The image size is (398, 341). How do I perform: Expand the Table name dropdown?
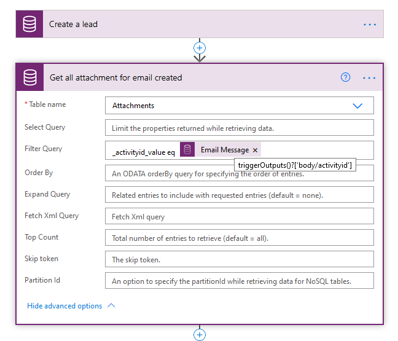[357, 106]
